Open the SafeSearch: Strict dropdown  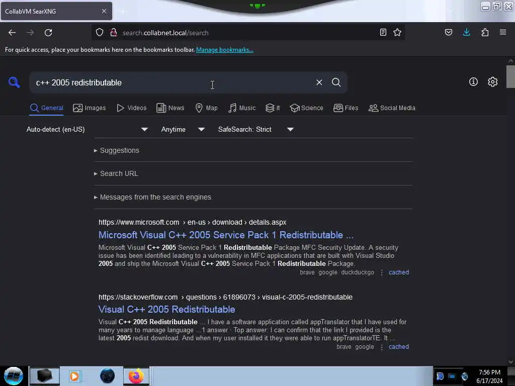(x=255, y=129)
